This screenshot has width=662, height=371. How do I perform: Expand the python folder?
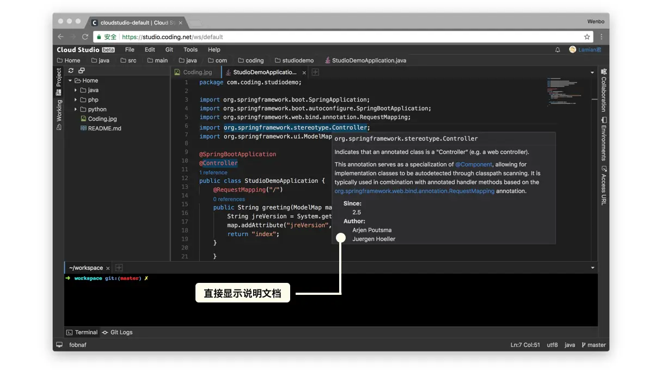tap(76, 109)
